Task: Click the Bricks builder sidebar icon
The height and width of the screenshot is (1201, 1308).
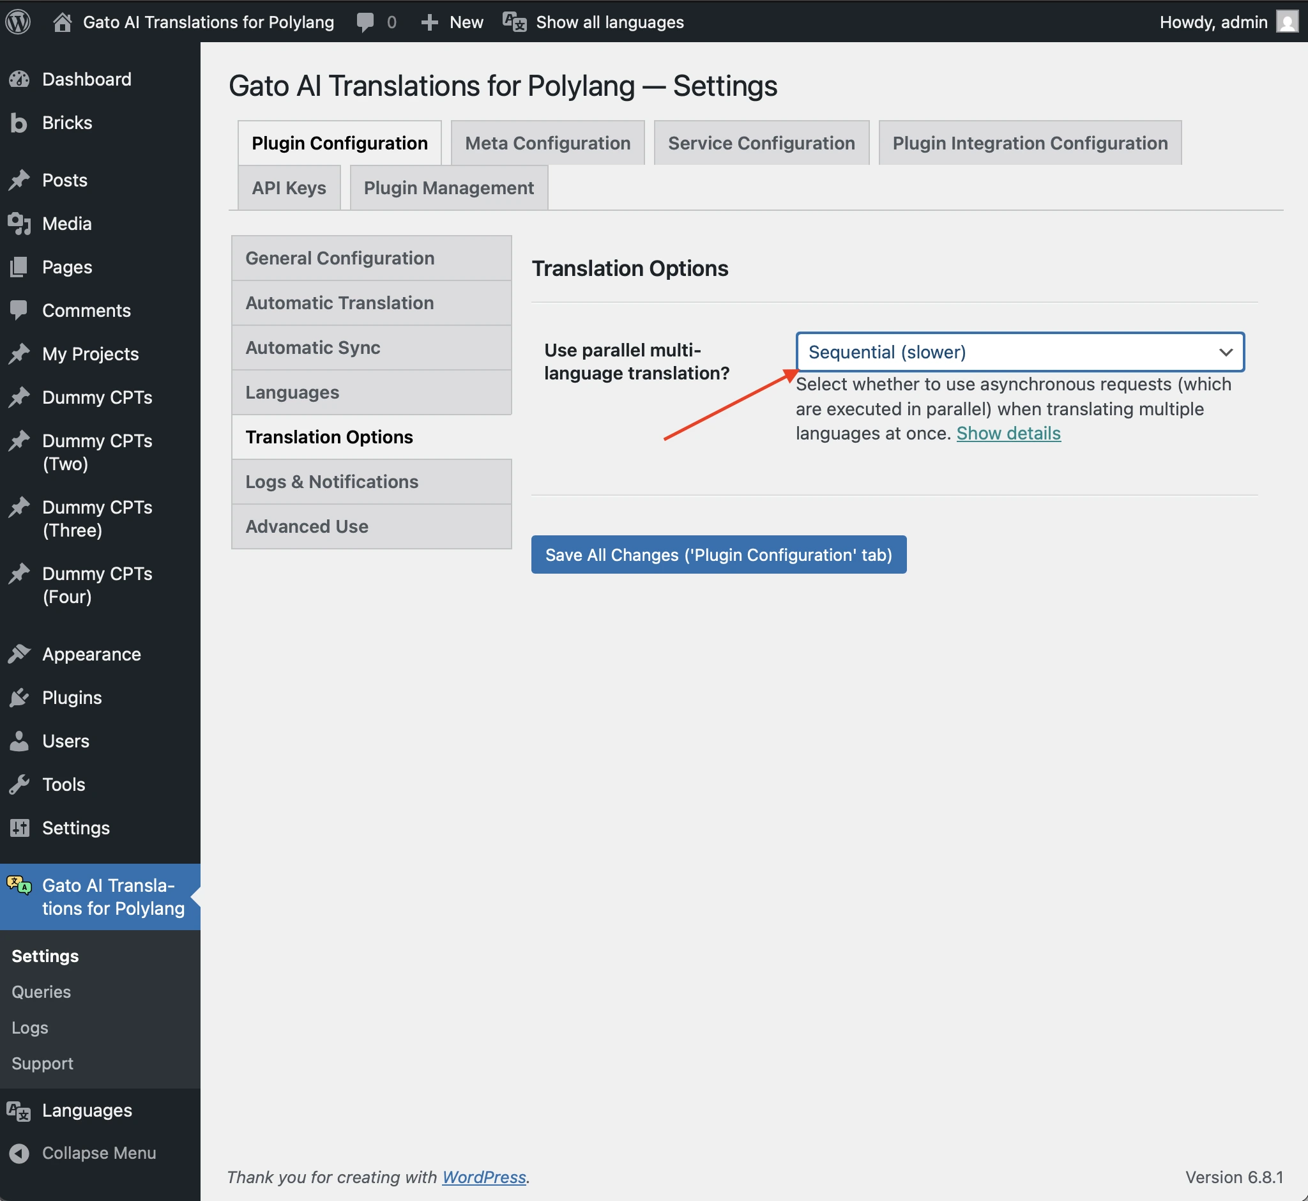Action: click(x=20, y=122)
